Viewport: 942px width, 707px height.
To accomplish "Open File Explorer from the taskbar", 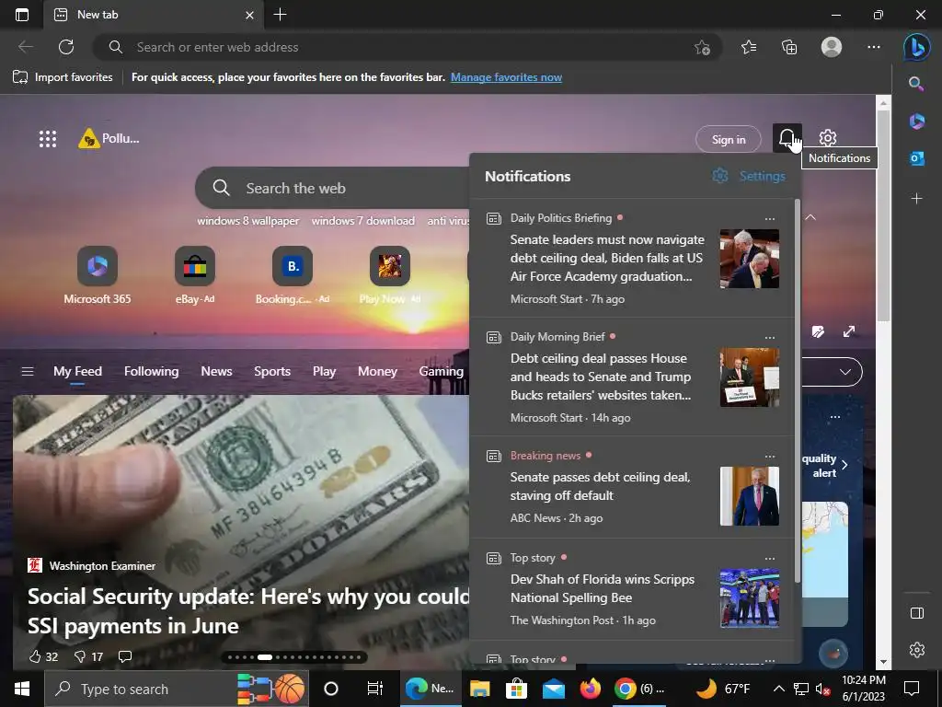I will click(x=479, y=689).
